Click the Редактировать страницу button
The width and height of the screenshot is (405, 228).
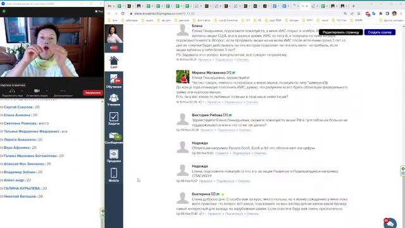point(340,32)
